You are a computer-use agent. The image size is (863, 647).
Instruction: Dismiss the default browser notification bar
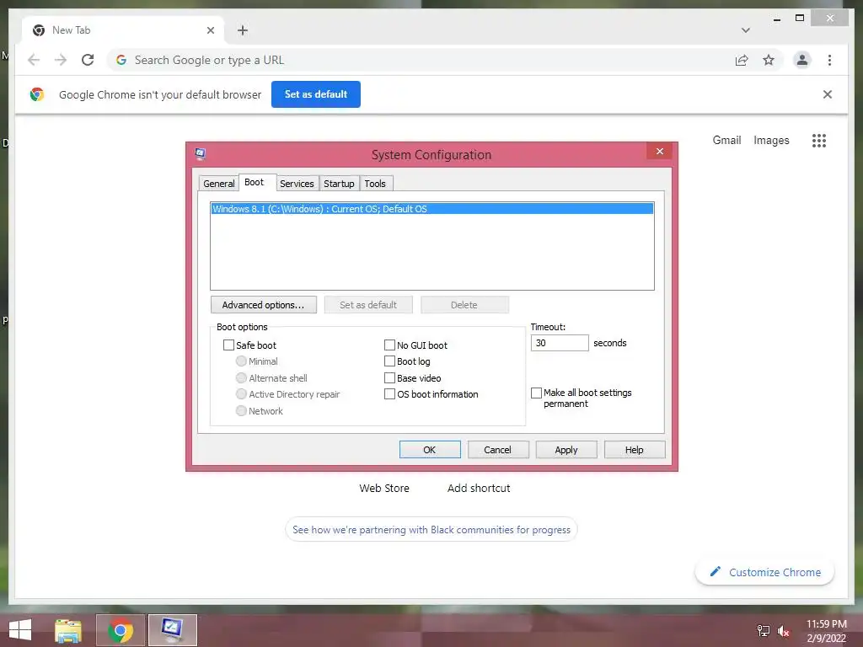pyautogui.click(x=828, y=94)
